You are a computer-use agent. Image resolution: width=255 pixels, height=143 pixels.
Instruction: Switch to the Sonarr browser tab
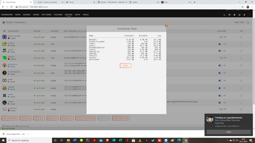80,2
